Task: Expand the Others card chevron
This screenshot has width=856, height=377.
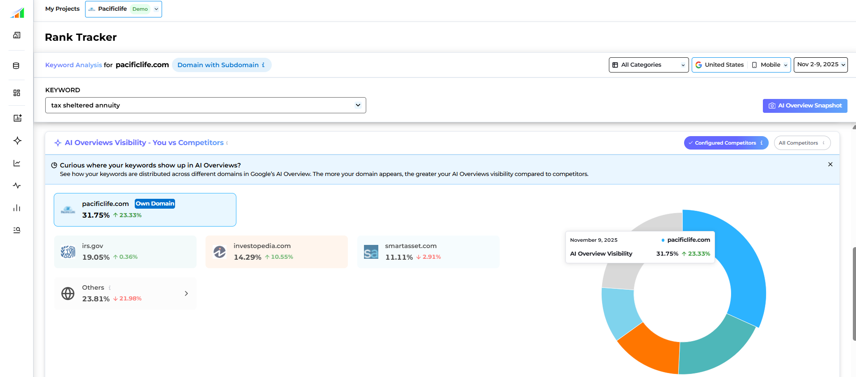Action: coord(186,294)
